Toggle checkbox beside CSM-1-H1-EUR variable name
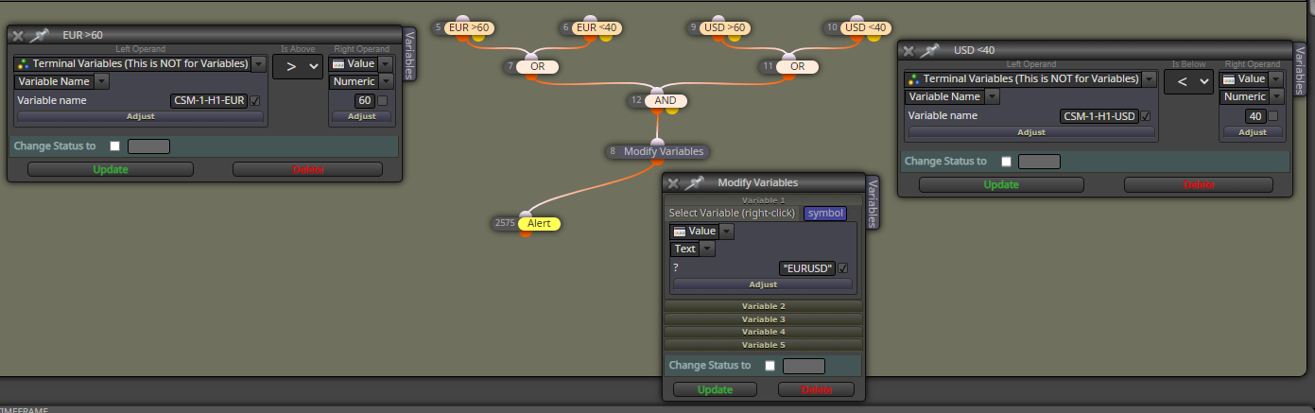This screenshot has width=1315, height=413. pyautogui.click(x=255, y=100)
